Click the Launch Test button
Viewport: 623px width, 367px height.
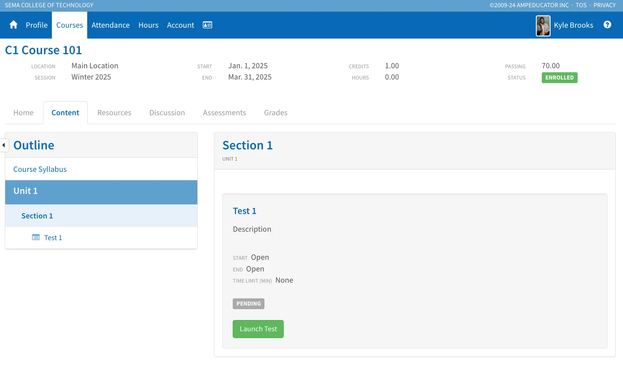[x=258, y=329]
